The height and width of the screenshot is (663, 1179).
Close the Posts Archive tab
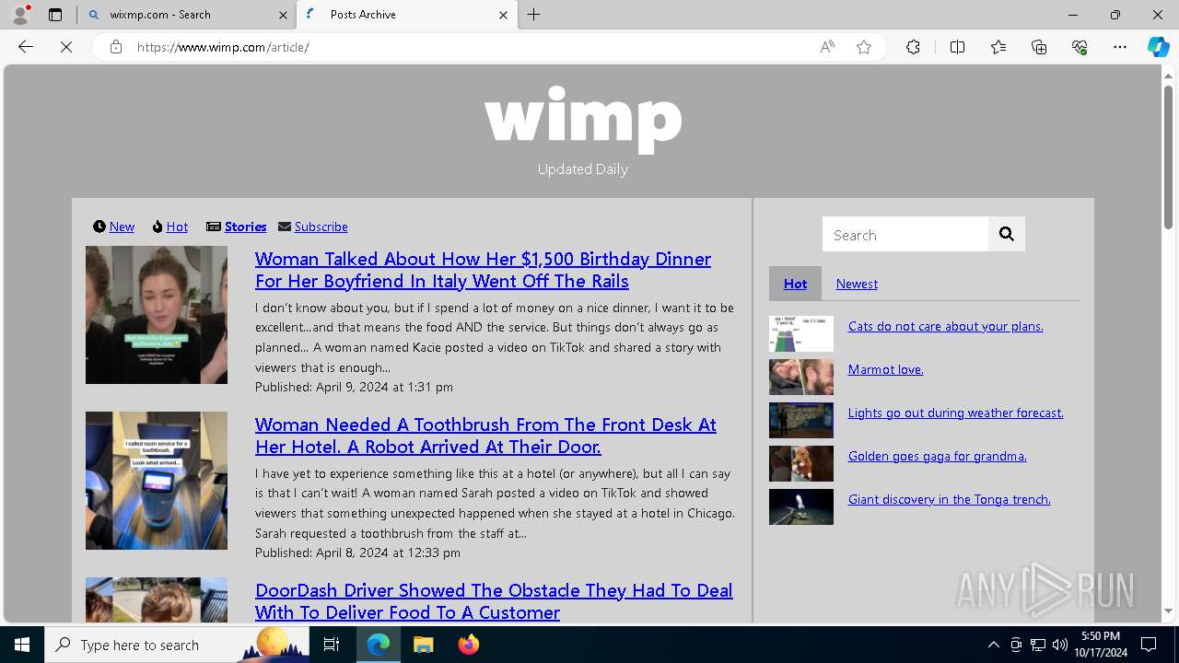pyautogui.click(x=503, y=15)
